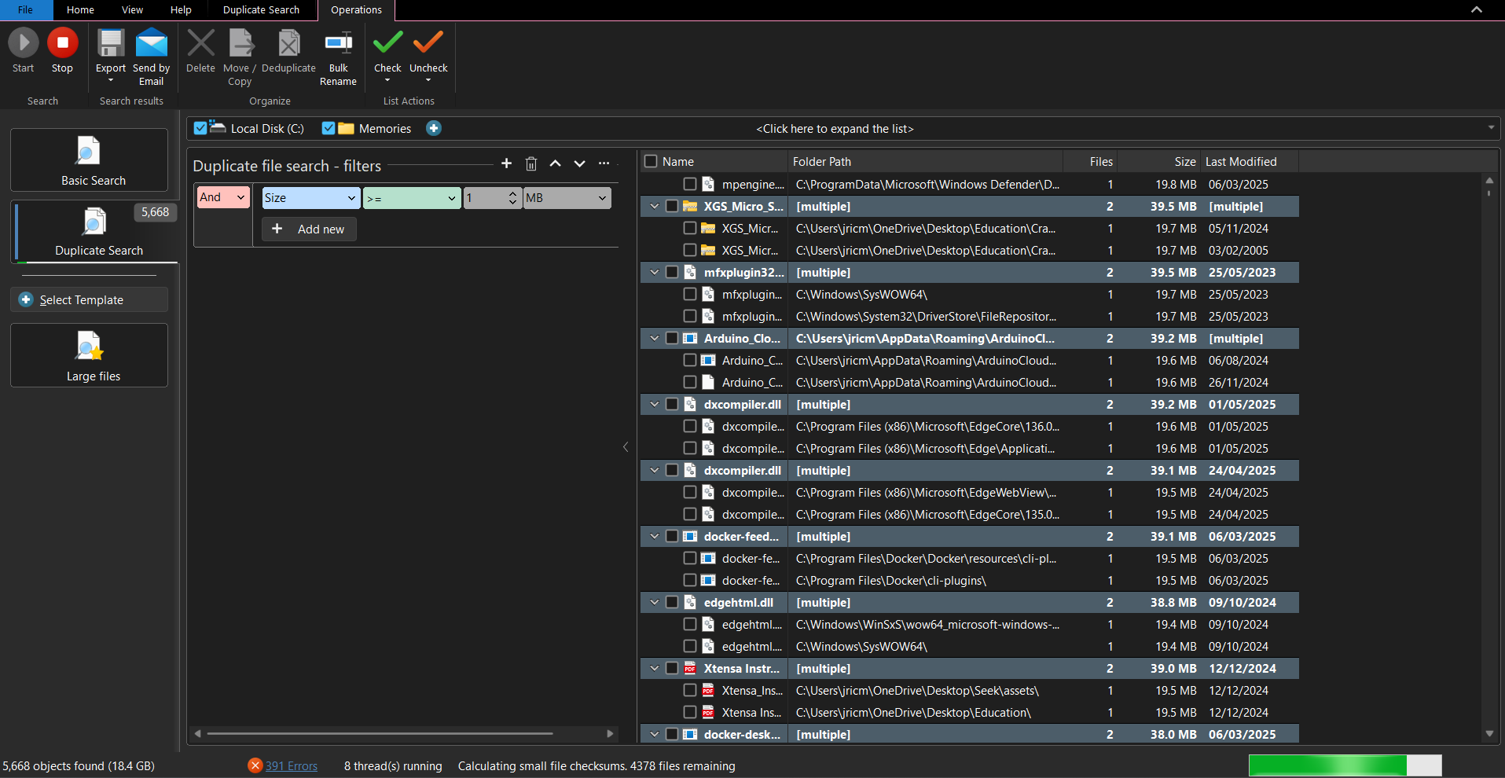
Task: Collapse the edgehtml.dll duplicate group
Action: pos(654,603)
